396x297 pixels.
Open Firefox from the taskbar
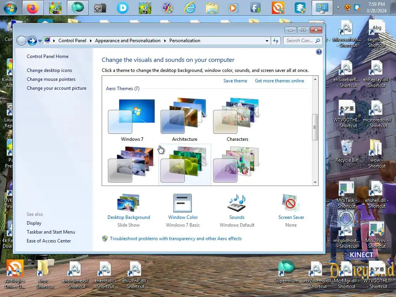point(33,8)
